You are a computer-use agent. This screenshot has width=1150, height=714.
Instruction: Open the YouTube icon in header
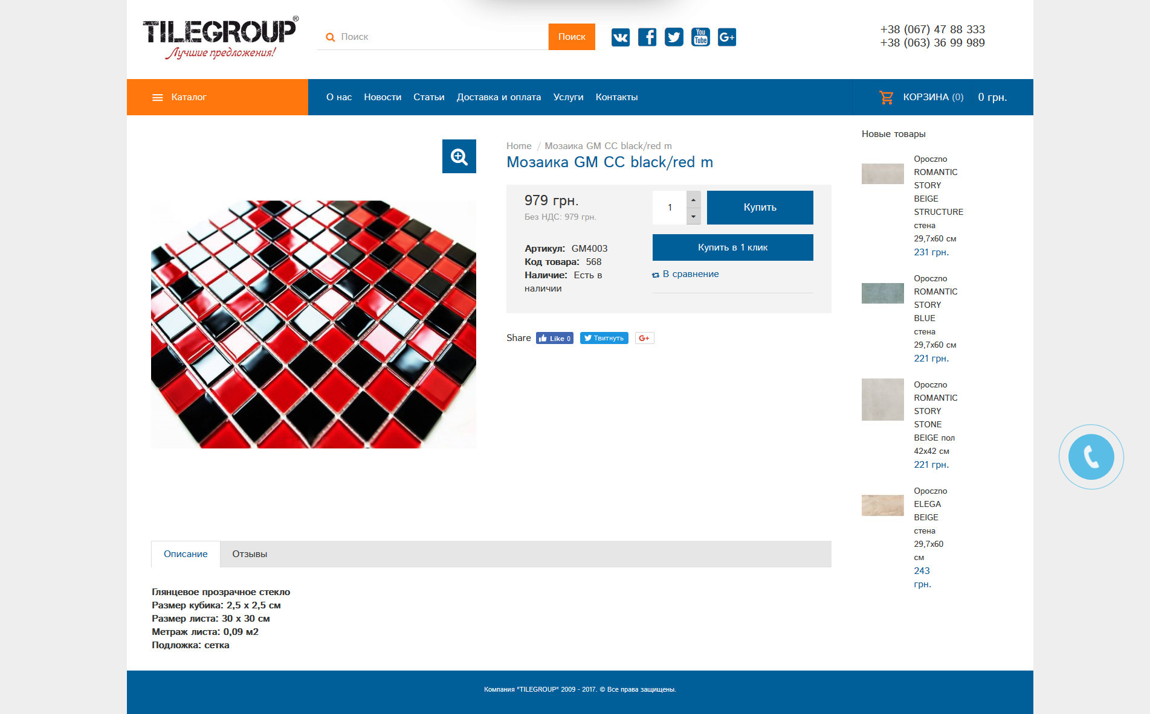click(700, 37)
